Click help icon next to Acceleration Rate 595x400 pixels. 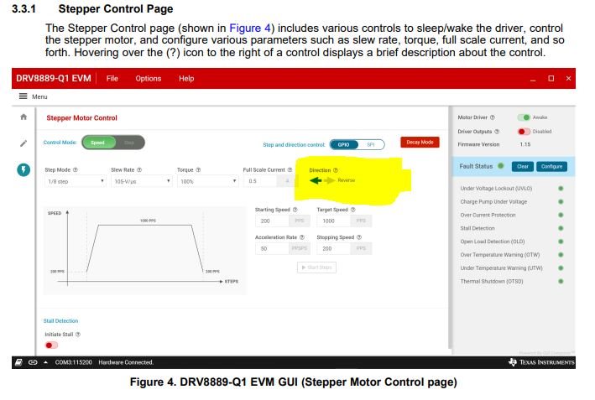pos(302,237)
